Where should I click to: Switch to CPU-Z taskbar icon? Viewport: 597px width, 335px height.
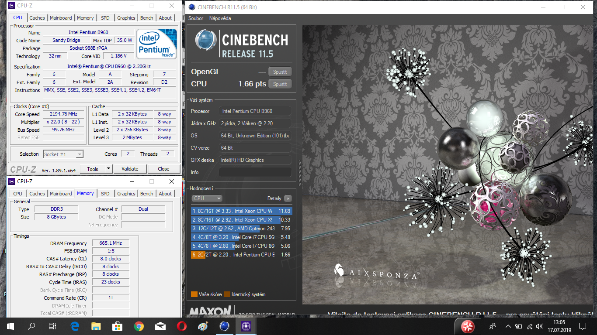point(246,326)
